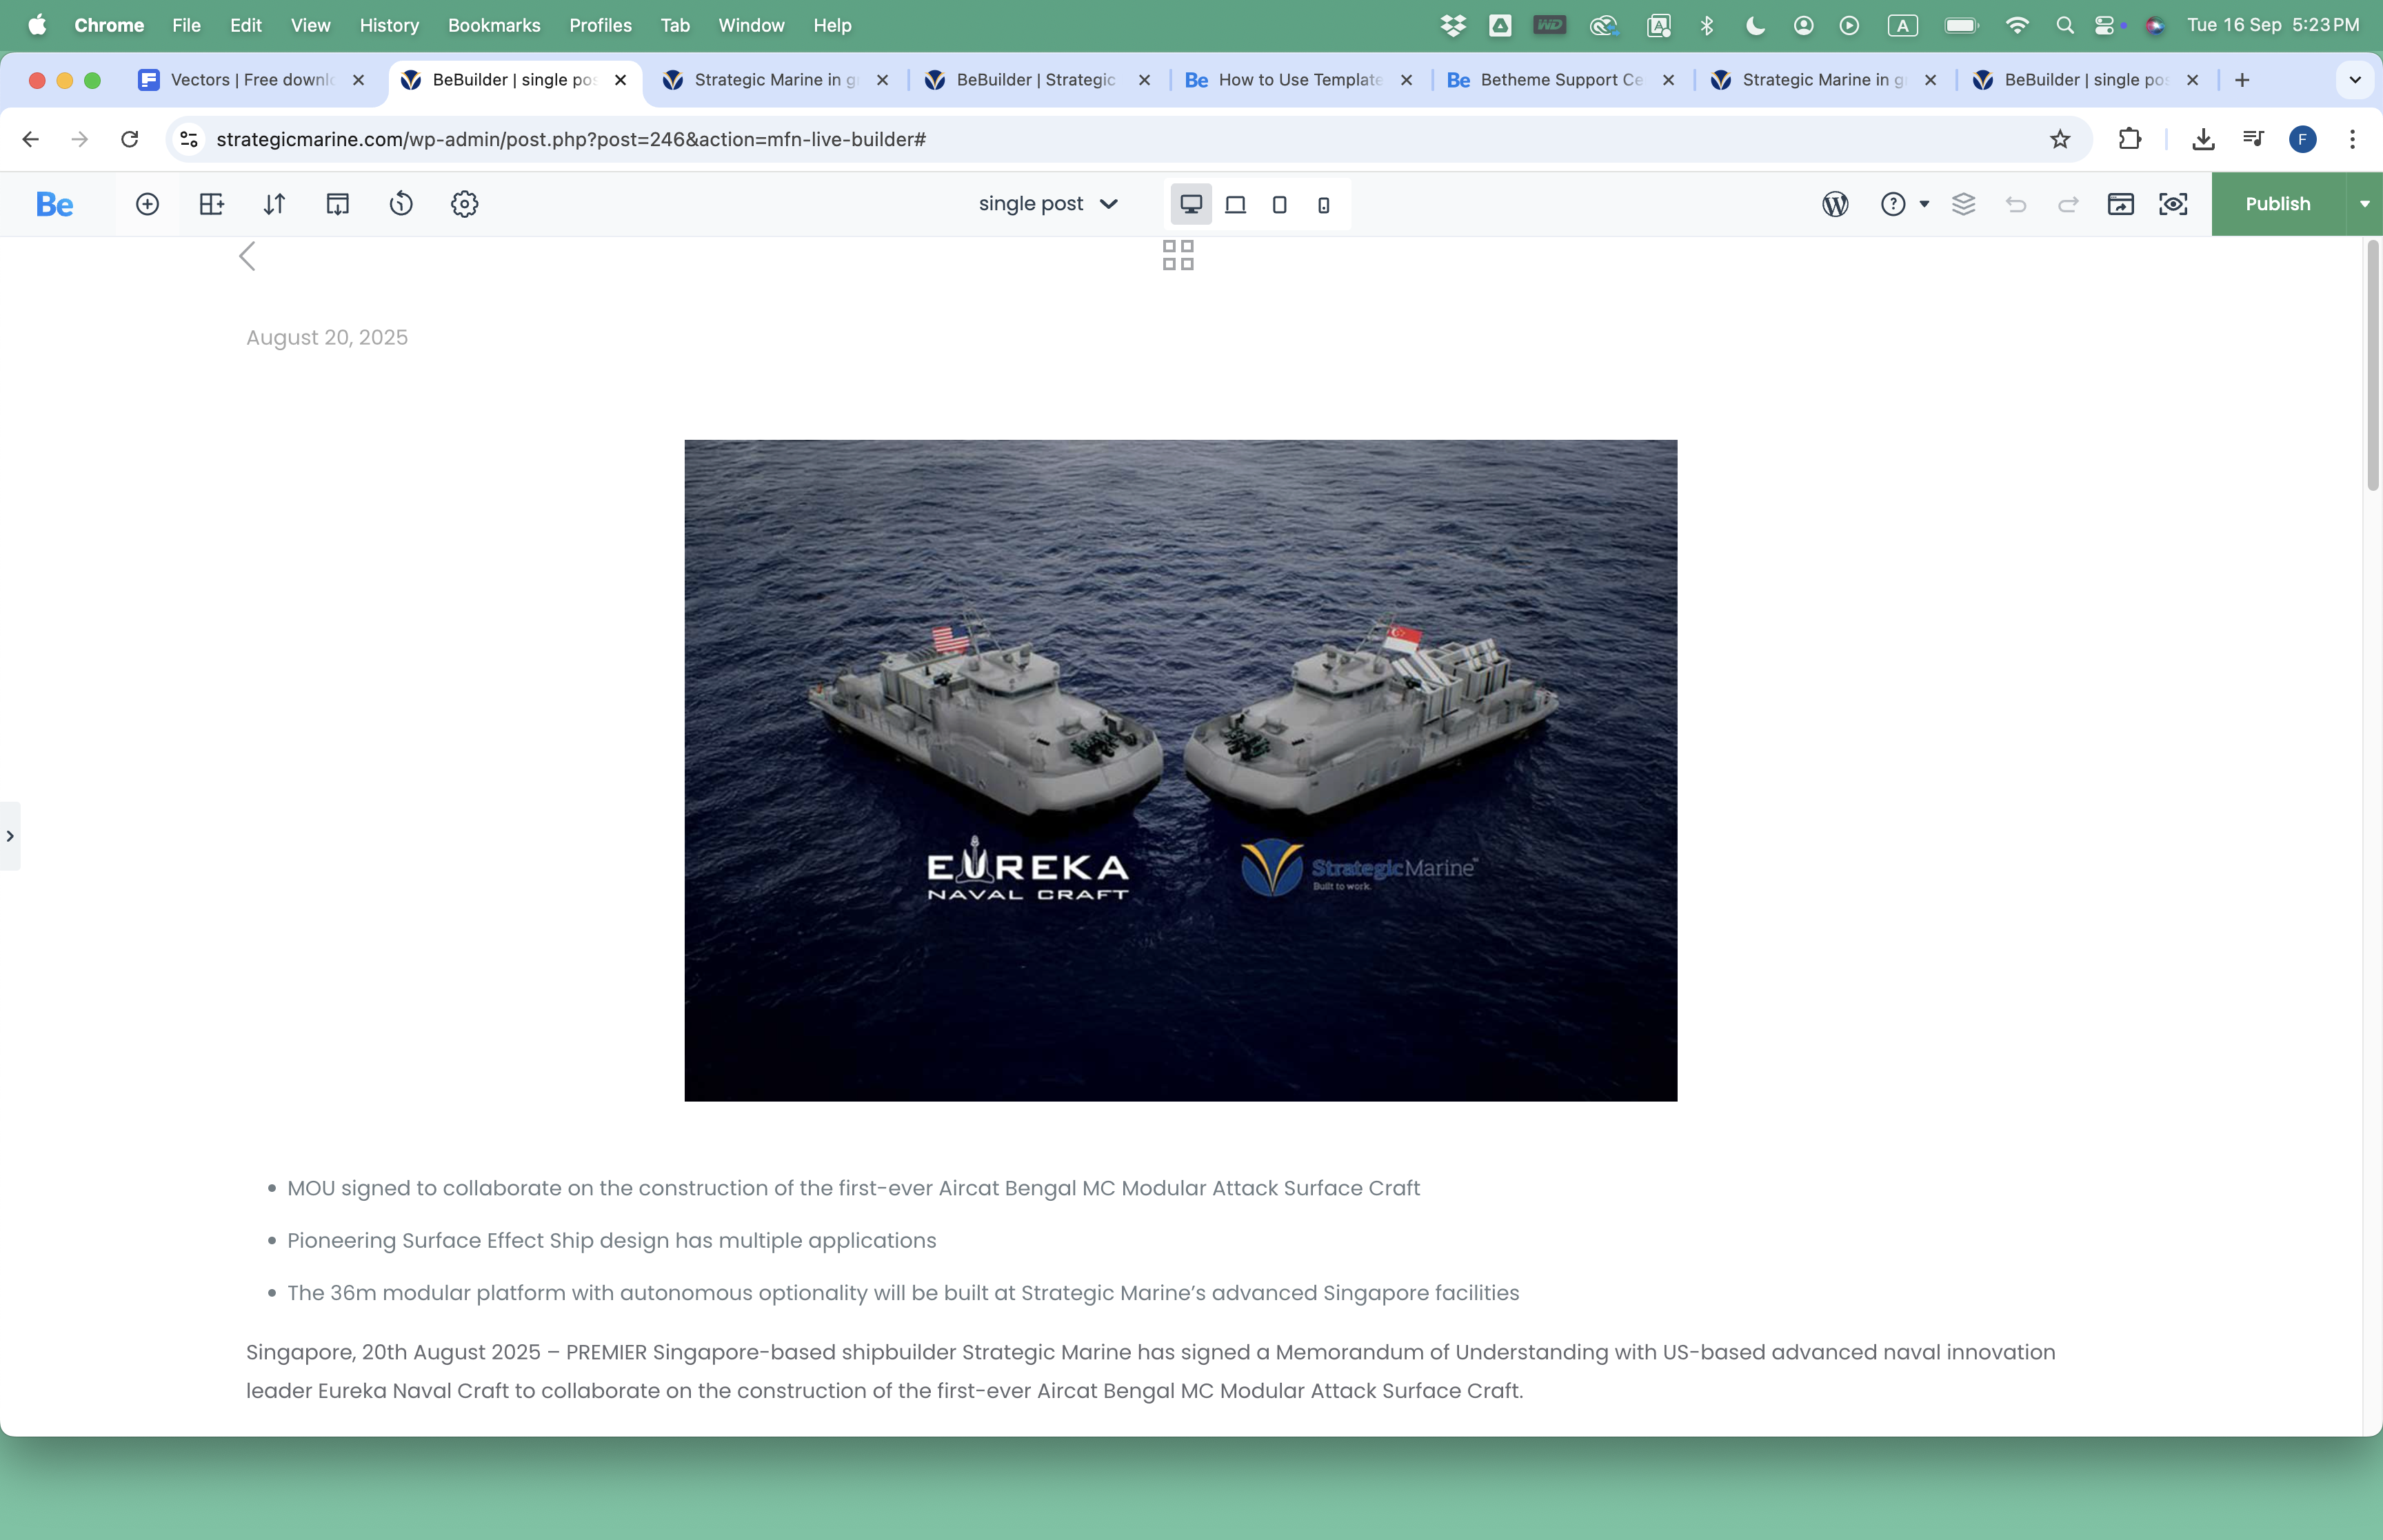
Task: Click the August 20, 2025 date
Action: click(327, 338)
